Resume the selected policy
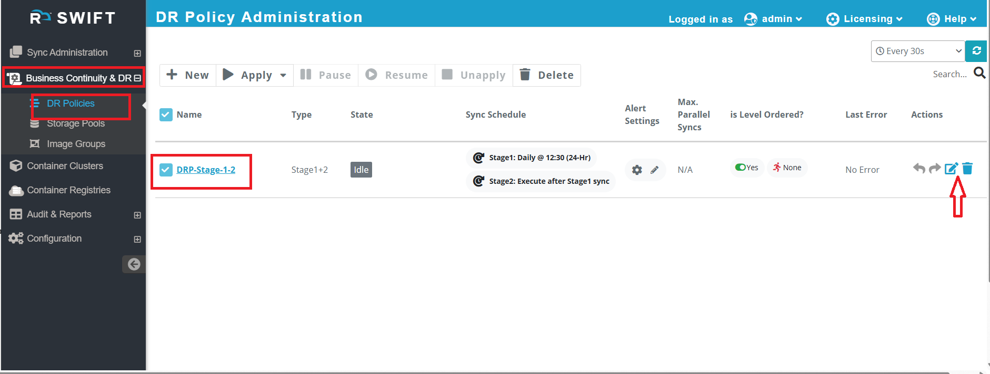The width and height of the screenshot is (990, 374). (397, 75)
